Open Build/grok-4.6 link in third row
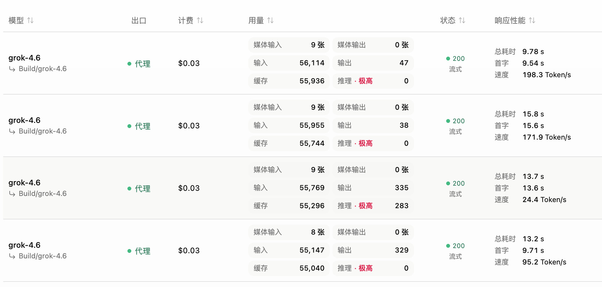Image resolution: width=602 pixels, height=287 pixels. click(43, 194)
